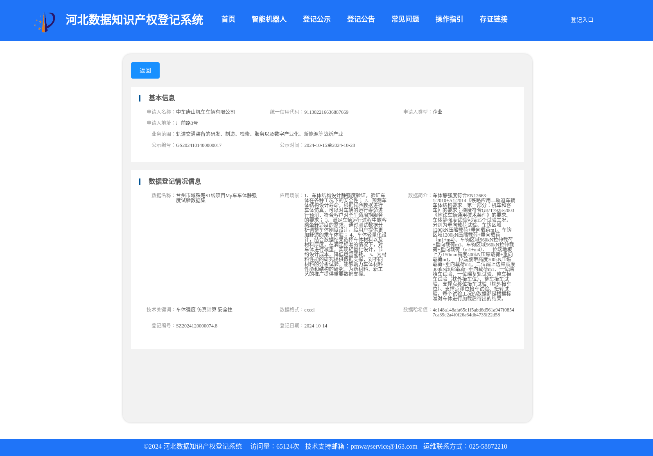Select the 应用场景 description paragraph
The height and width of the screenshot is (456, 653).
coord(346,235)
